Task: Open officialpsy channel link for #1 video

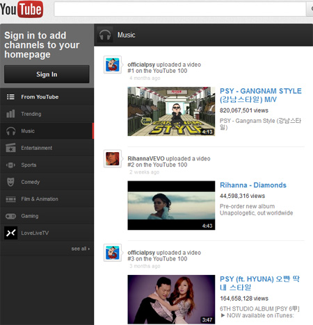Action: point(141,65)
